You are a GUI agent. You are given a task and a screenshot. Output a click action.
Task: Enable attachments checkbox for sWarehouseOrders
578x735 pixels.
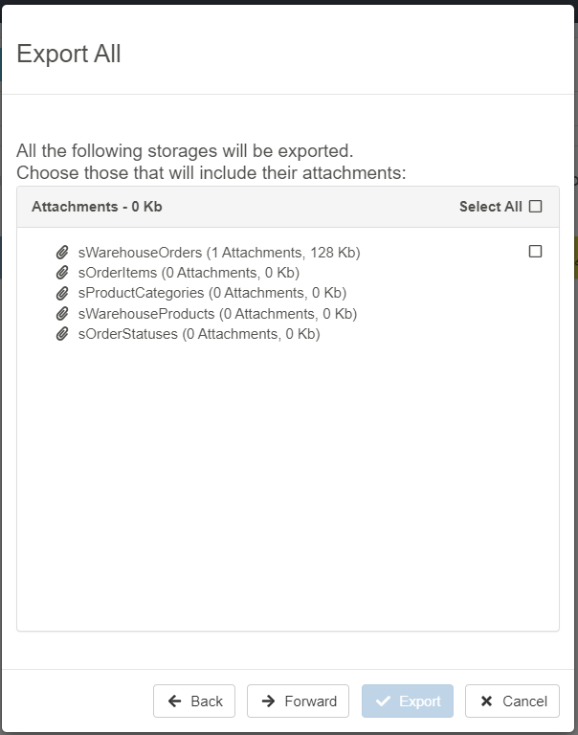tap(535, 252)
